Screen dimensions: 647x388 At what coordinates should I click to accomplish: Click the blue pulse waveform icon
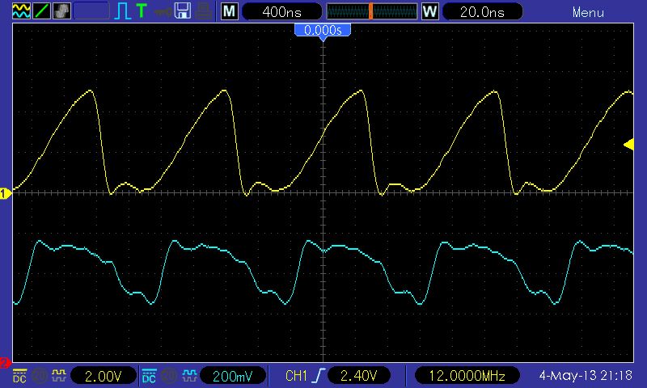[x=122, y=11]
